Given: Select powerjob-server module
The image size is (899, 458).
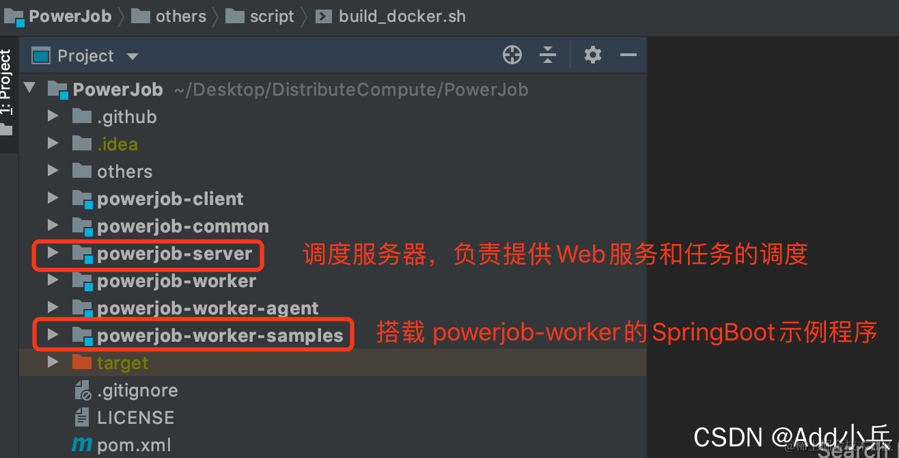Looking at the screenshot, I should 175,254.
